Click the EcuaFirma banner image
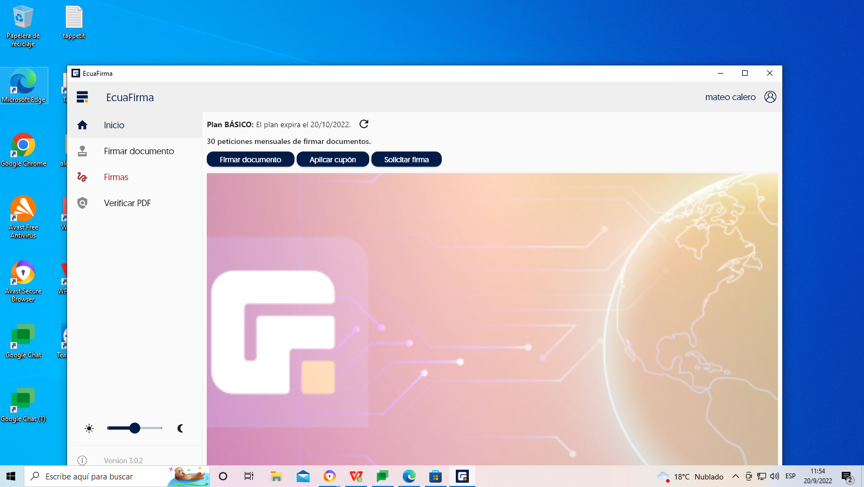Screen dimensions: 864x487 [x=492, y=319]
